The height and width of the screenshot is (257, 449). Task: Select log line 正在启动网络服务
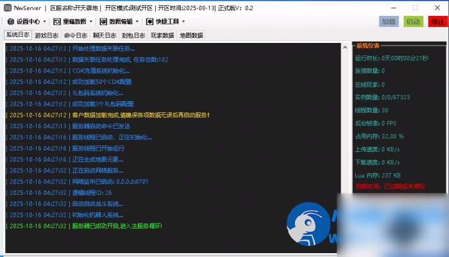[x=64, y=171]
